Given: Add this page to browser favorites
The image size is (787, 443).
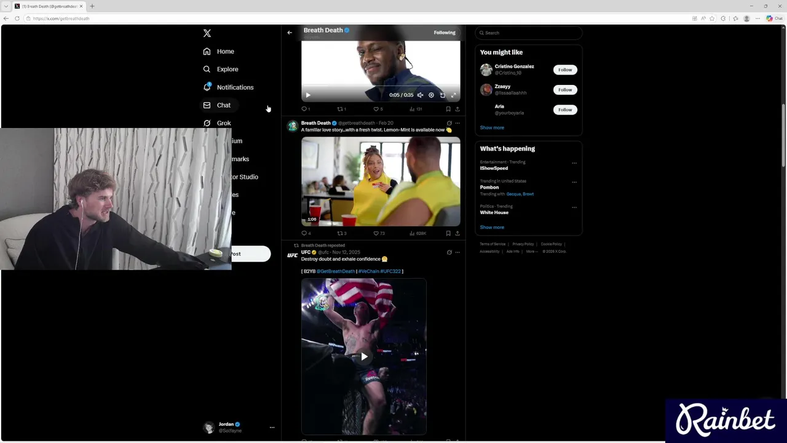Looking at the screenshot, I should [x=712, y=18].
